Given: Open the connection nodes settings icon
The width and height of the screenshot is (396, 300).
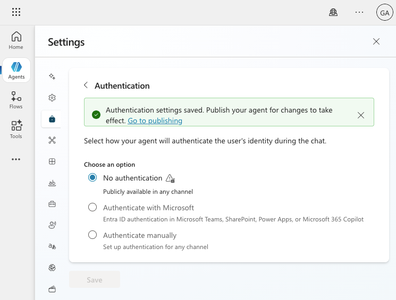Looking at the screenshot, I should [52, 140].
